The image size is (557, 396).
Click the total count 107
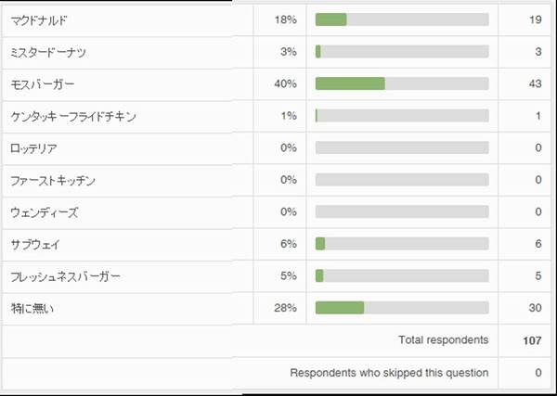532,340
